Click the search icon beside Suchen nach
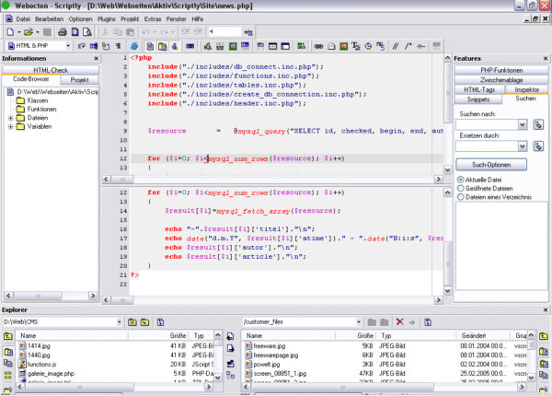Viewport: 552px width, 396px height. click(x=538, y=123)
